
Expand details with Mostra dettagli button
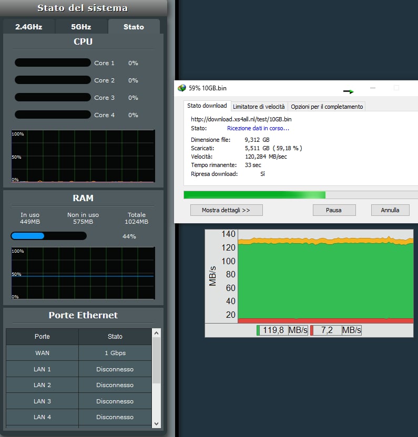[x=226, y=210]
